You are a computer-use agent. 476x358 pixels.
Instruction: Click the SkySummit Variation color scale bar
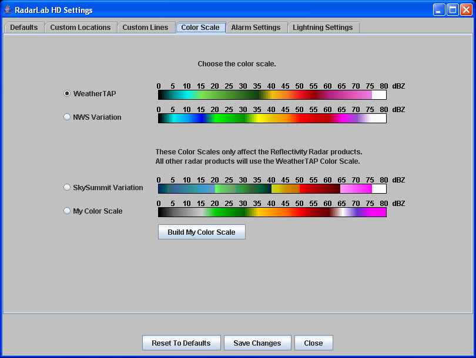(272, 189)
